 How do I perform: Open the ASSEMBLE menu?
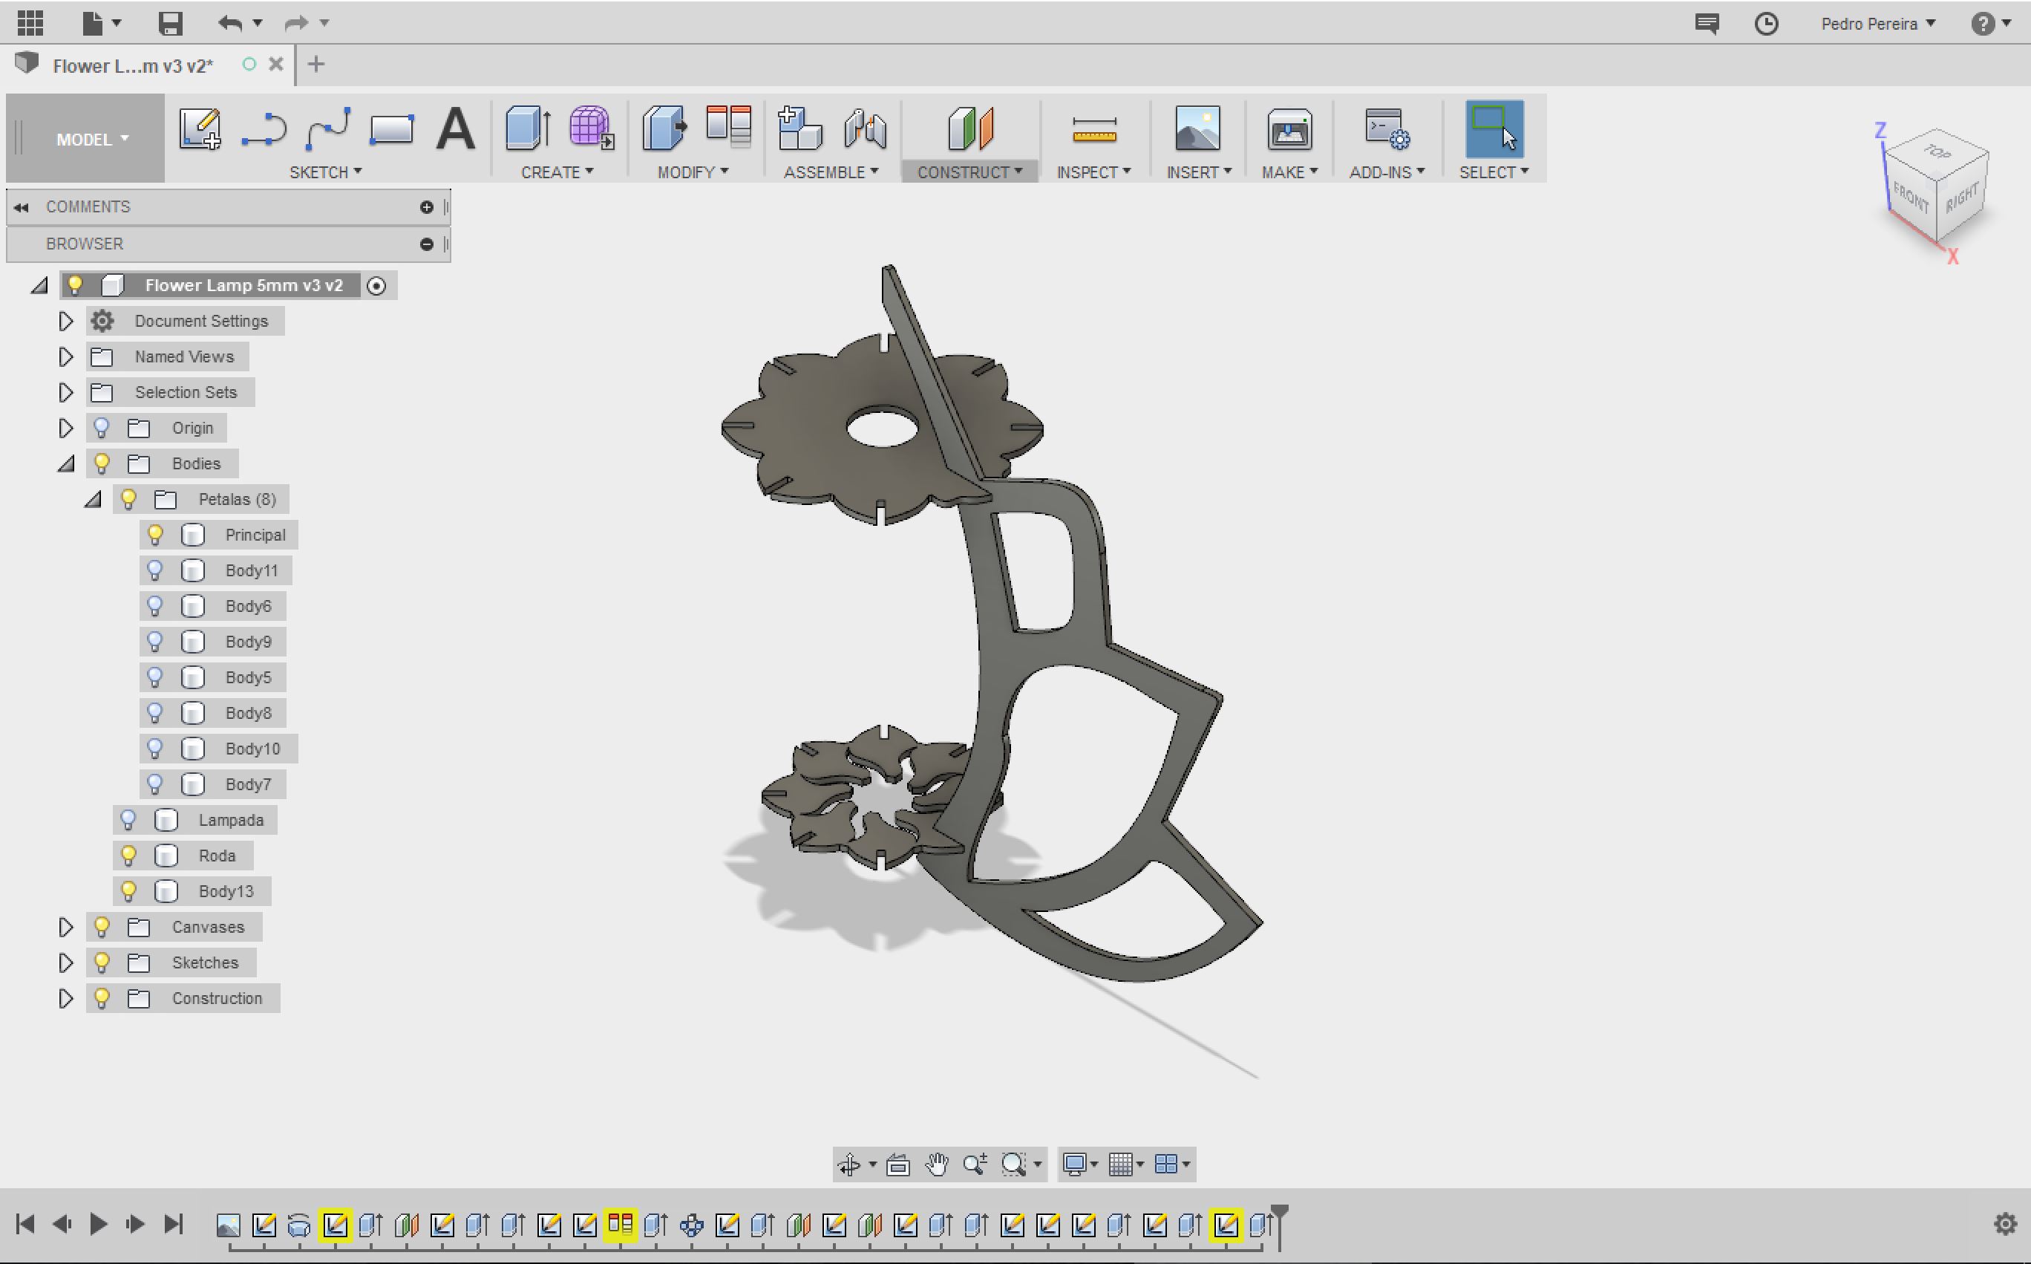[x=831, y=172]
